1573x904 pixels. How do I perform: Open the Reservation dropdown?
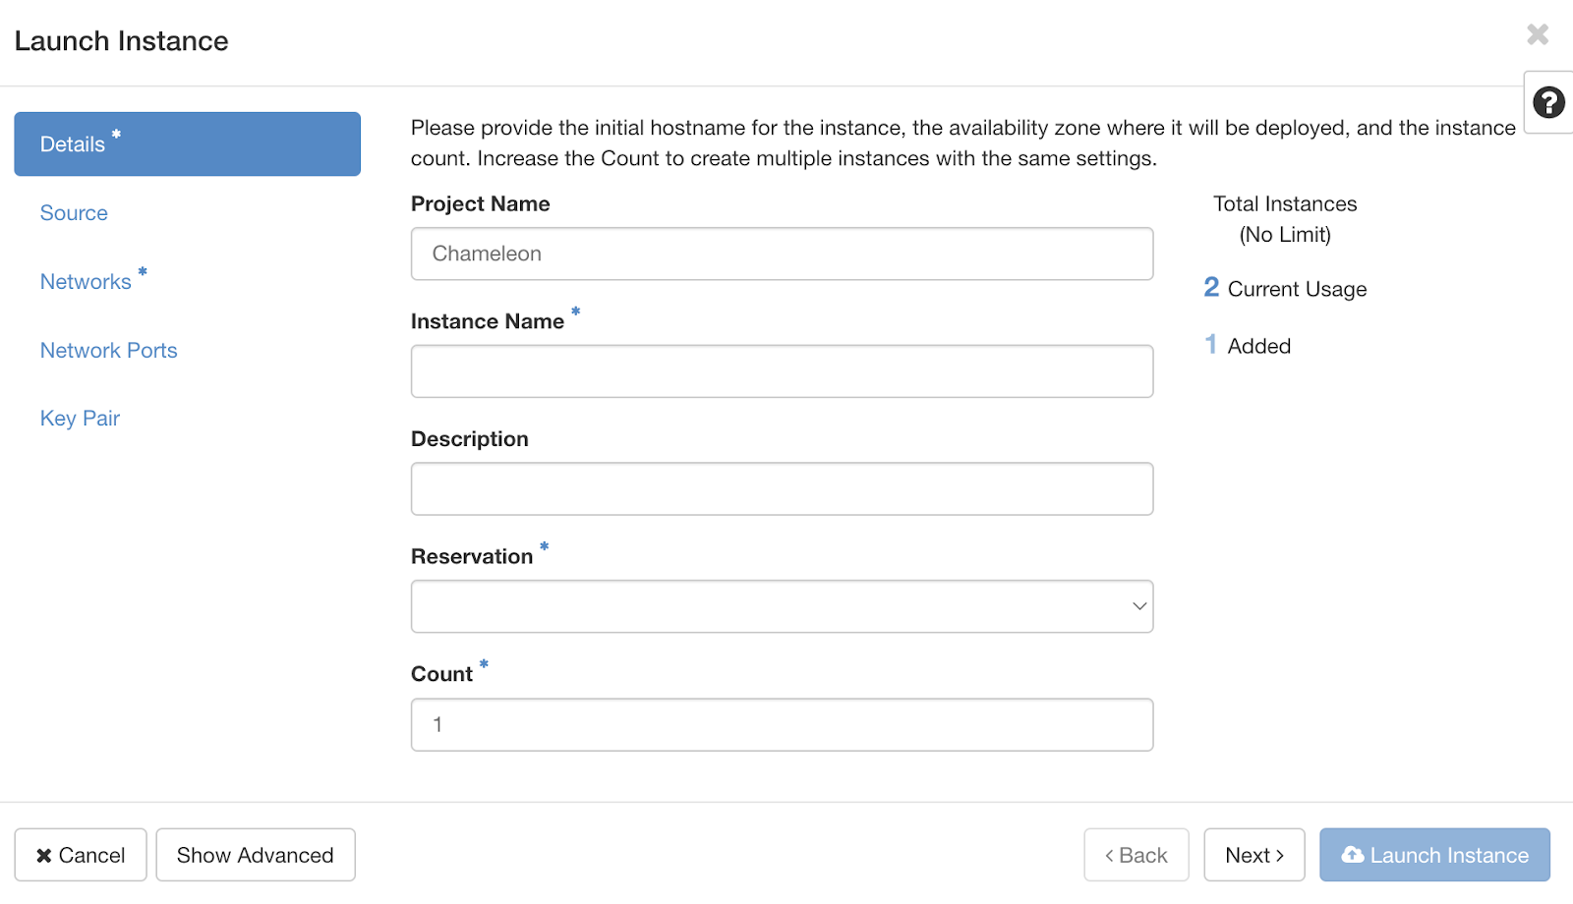pos(782,606)
